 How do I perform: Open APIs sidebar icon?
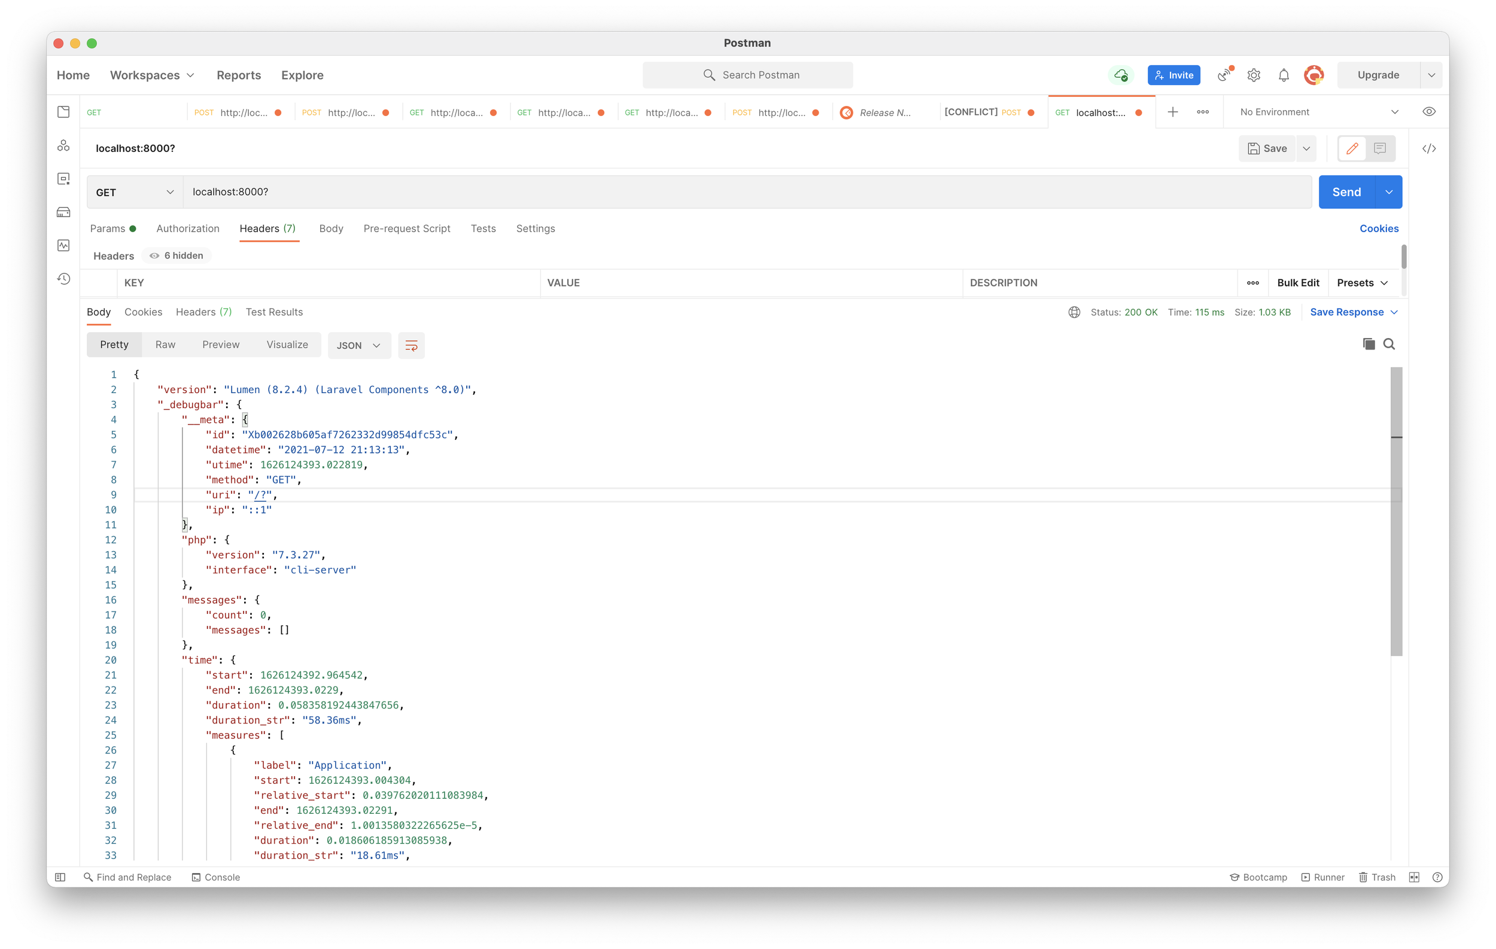point(63,145)
